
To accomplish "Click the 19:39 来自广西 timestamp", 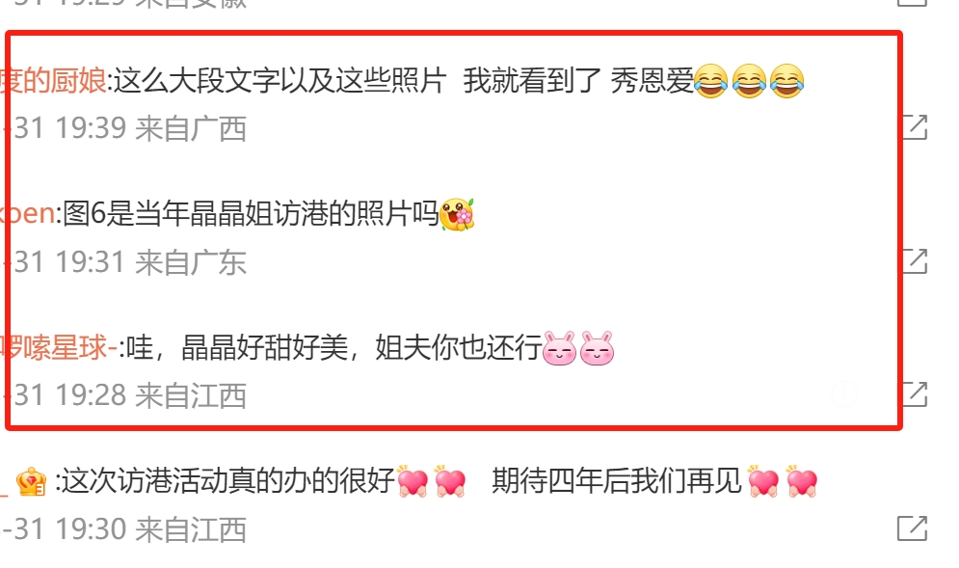I will coord(124,128).
